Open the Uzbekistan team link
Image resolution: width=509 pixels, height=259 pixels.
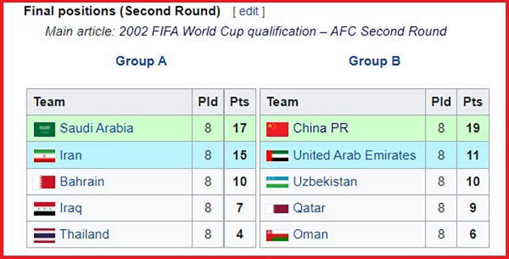click(325, 182)
